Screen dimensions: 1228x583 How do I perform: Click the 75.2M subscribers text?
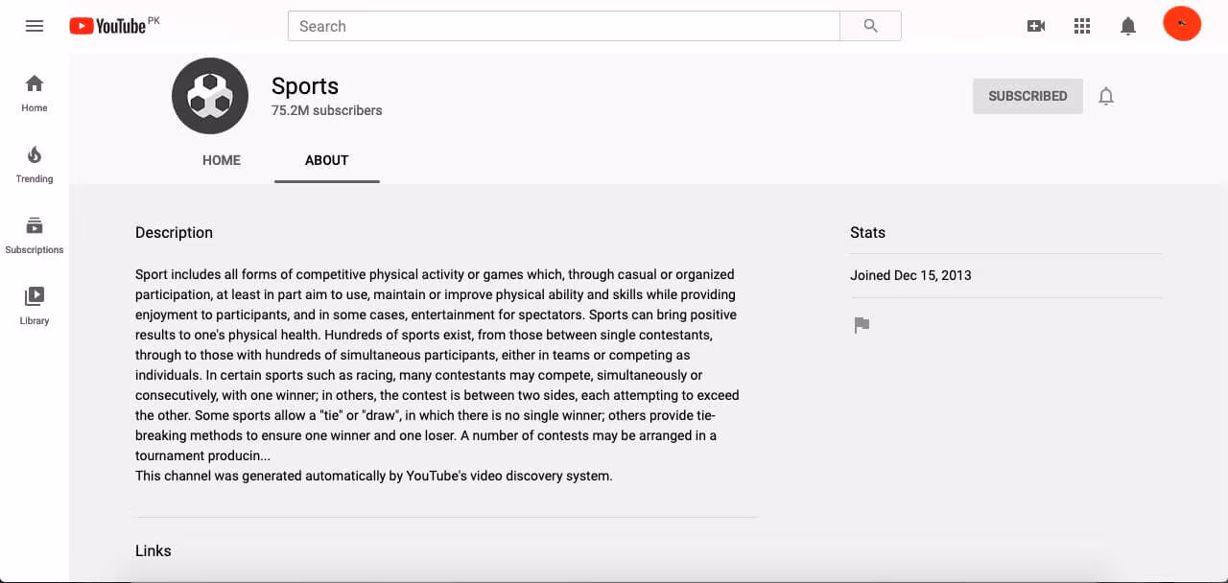point(327,110)
